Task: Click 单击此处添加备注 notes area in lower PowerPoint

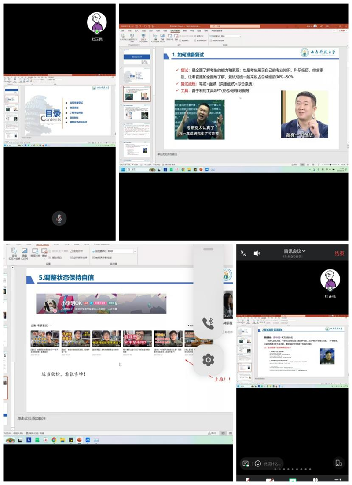Action: 32,418
